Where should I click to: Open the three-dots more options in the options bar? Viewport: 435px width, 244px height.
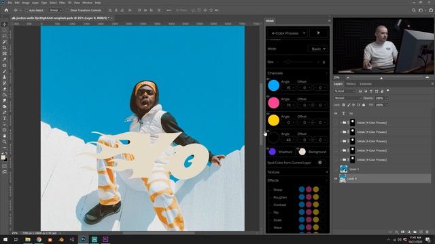click(x=169, y=10)
